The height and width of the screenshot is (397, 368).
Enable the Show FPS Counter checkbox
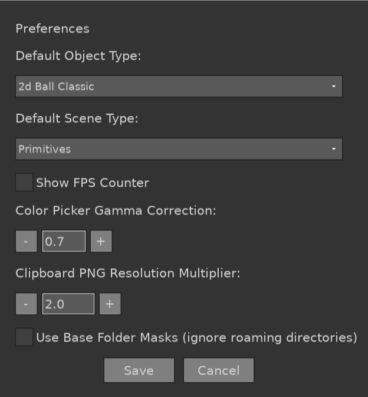(24, 183)
